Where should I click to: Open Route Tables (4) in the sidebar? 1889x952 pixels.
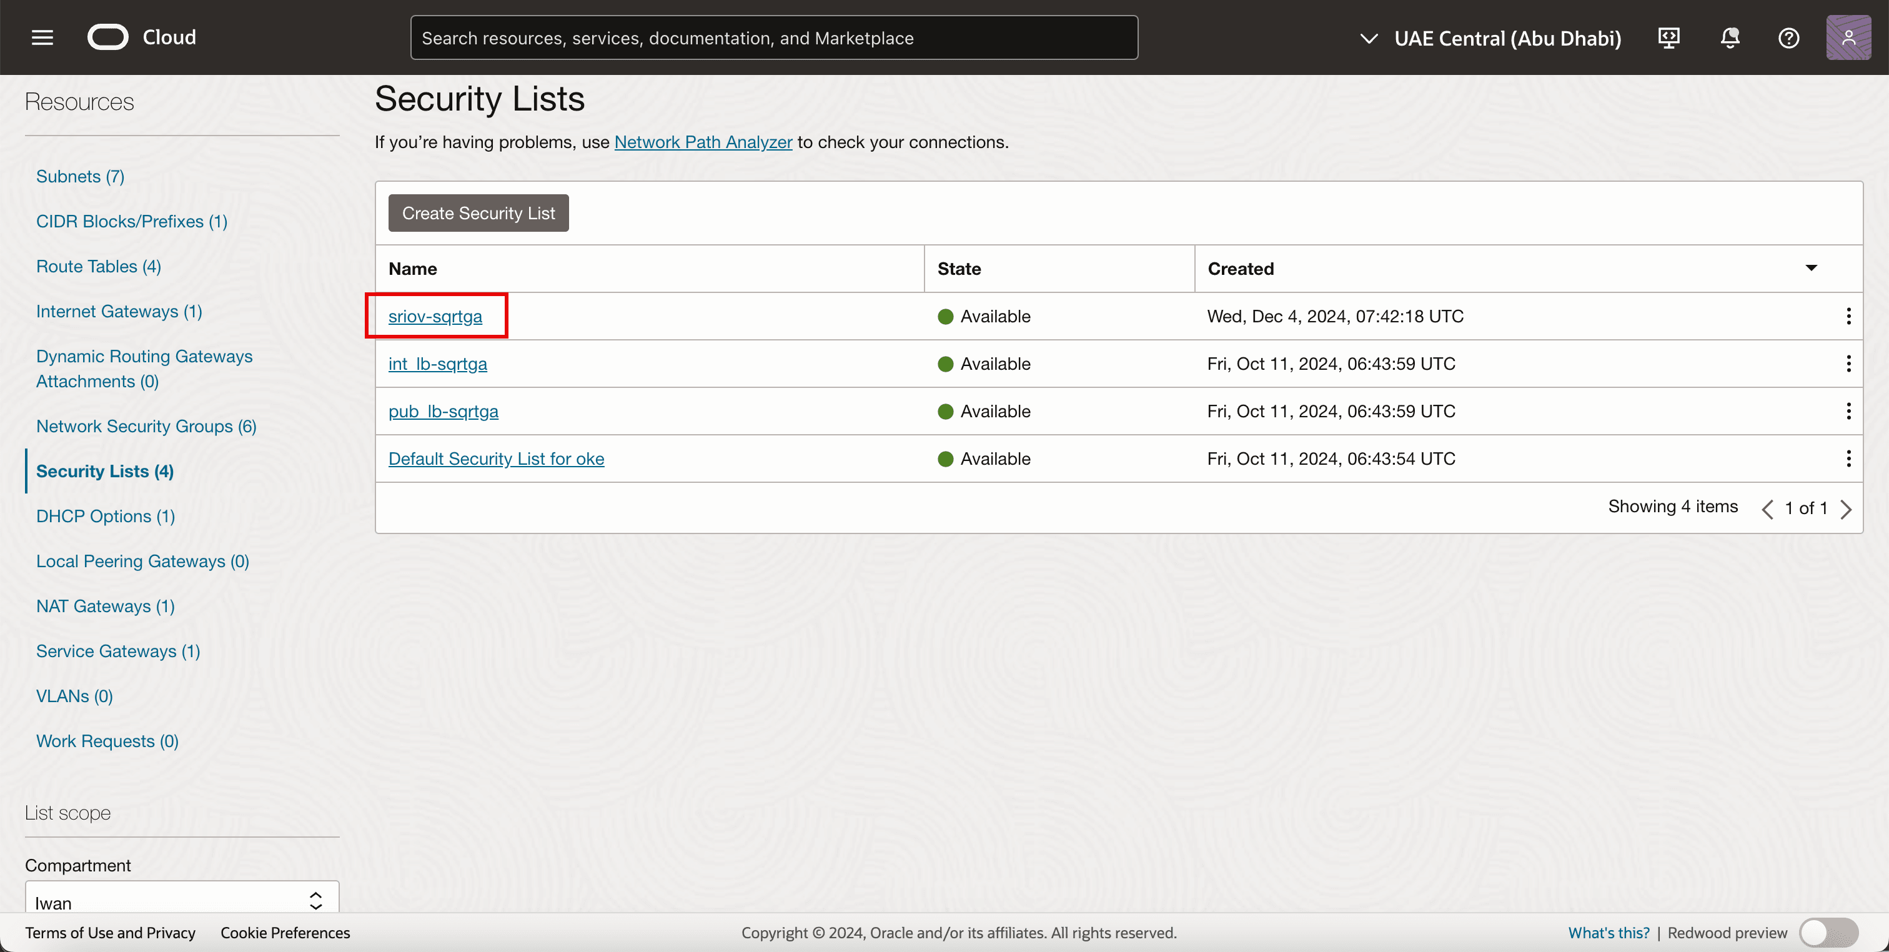click(98, 266)
